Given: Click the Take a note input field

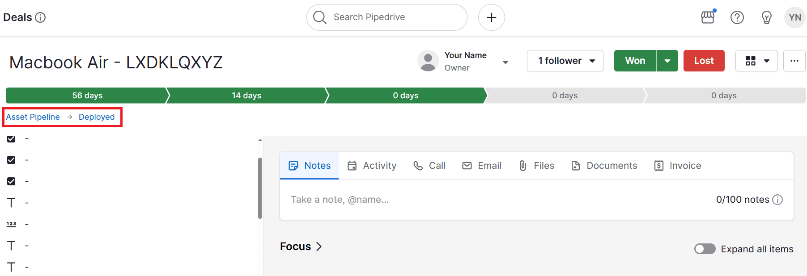Looking at the screenshot, I should point(340,200).
